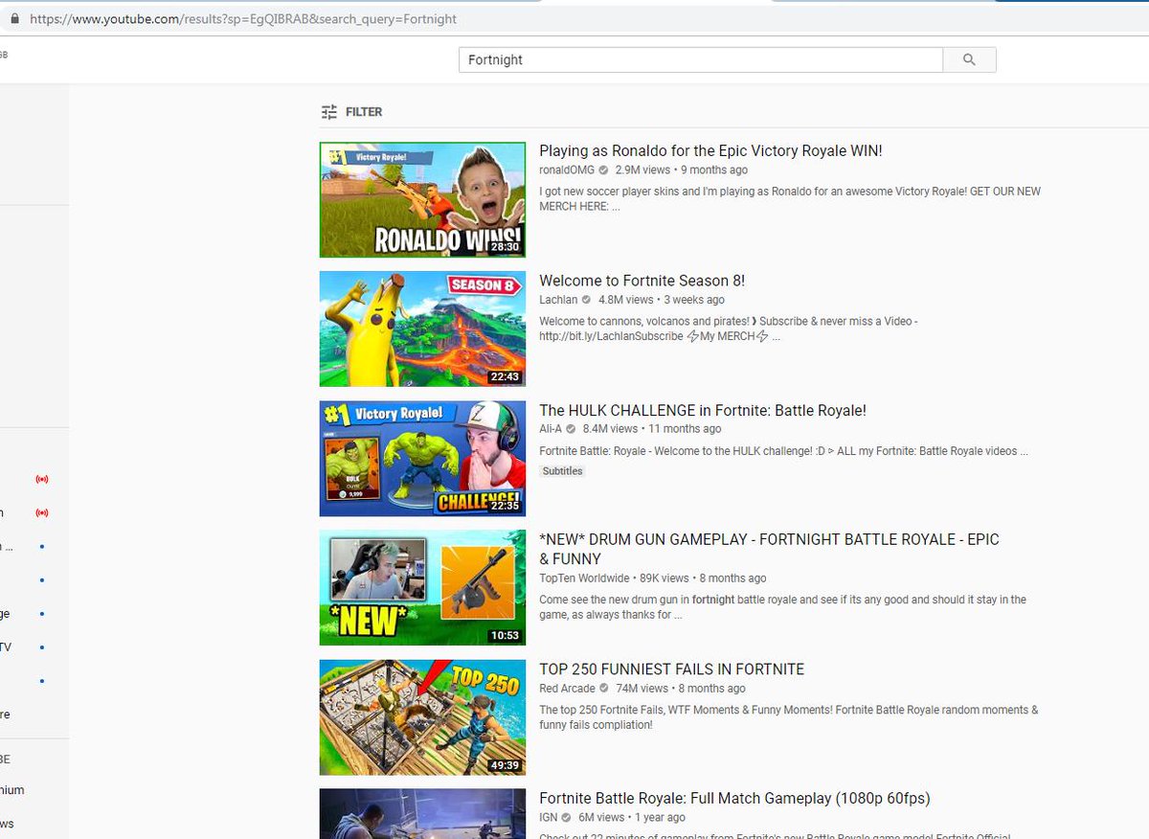1149x839 pixels.
Task: Click '2.9M views • 9 months ago' text
Action: [x=682, y=170]
